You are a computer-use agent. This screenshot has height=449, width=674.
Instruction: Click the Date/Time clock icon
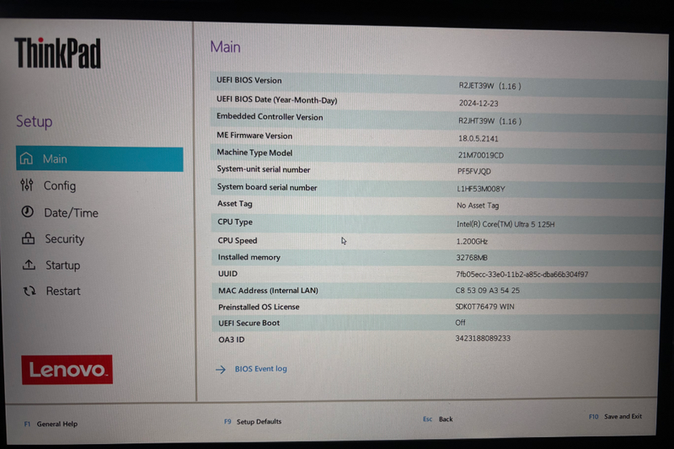coord(28,211)
